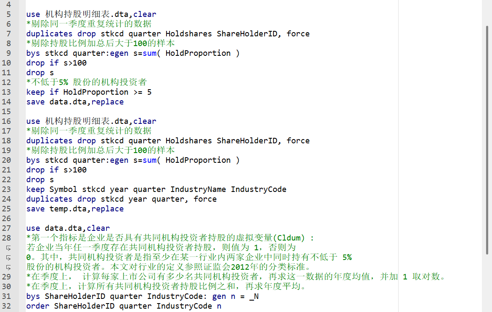Click the 'order' keyword on line 32
Viewport: 492px width, 312px height.
(38, 306)
